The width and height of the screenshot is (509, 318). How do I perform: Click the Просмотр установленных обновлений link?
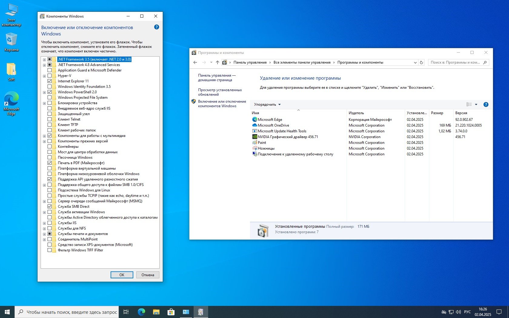pyautogui.click(x=220, y=92)
